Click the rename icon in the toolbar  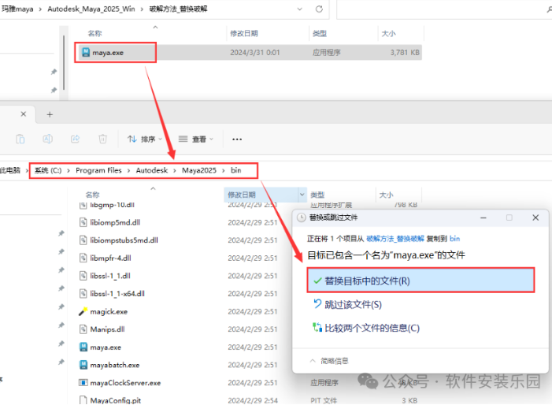[47, 139]
